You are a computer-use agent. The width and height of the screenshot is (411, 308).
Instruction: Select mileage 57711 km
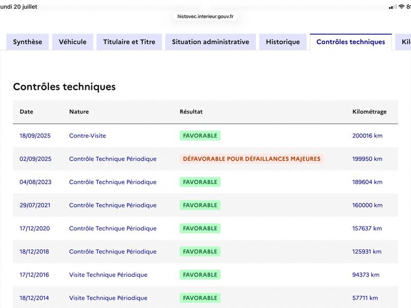click(365, 298)
